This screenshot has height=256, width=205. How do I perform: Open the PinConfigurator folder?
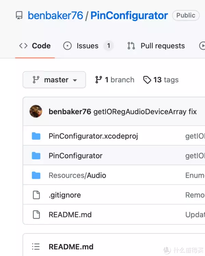tap(76, 156)
